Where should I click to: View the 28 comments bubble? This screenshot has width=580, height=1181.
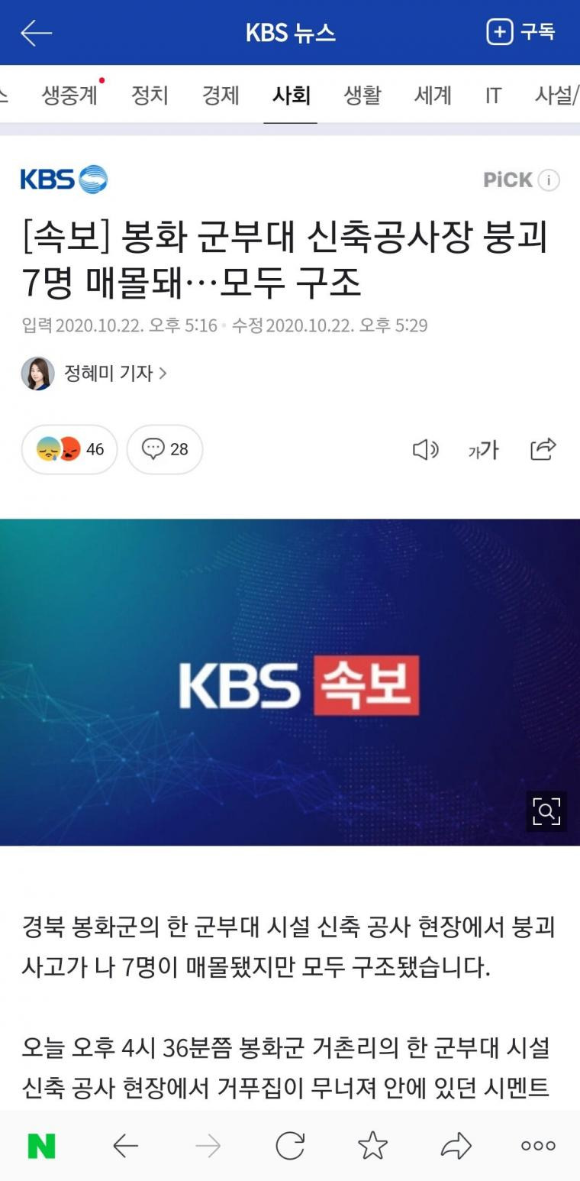[x=165, y=449]
